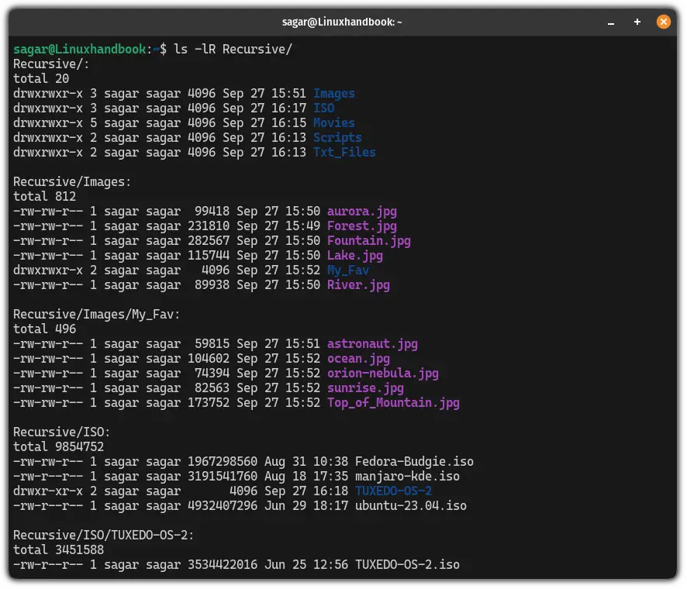Click the Fountain.jpg filename

(368, 240)
